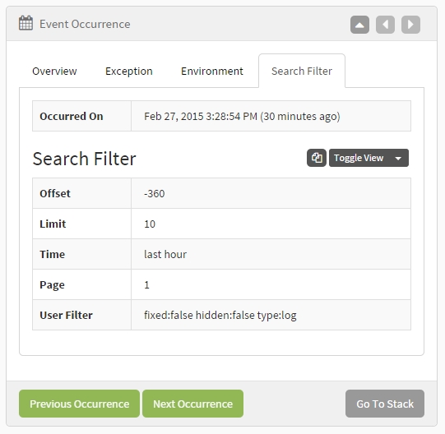Click the Limit row label
445x434 pixels.
coord(53,224)
